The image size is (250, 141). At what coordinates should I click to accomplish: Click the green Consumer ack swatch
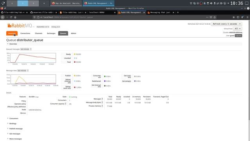point(105,76)
